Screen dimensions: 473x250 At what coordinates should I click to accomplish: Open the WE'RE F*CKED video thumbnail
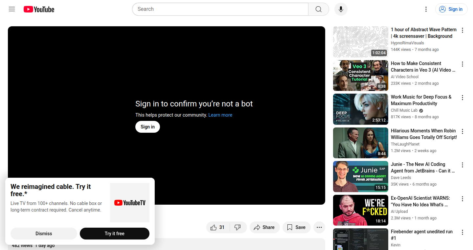[361, 210]
